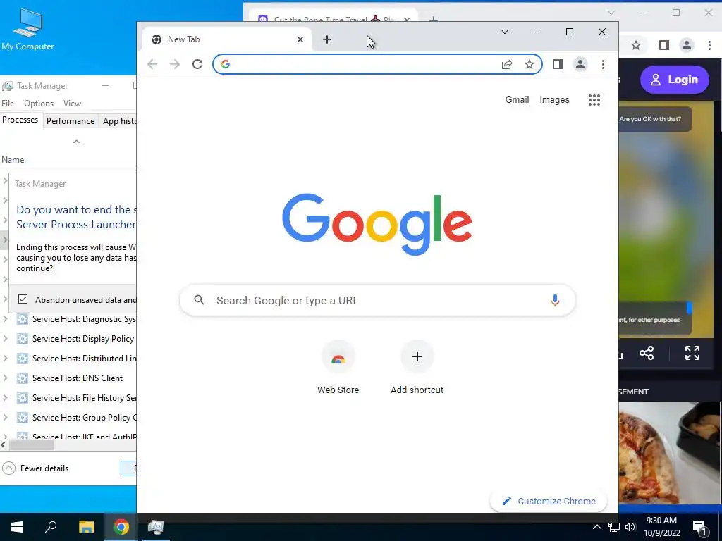Open notification center icon
722x541 pixels.
(699, 528)
